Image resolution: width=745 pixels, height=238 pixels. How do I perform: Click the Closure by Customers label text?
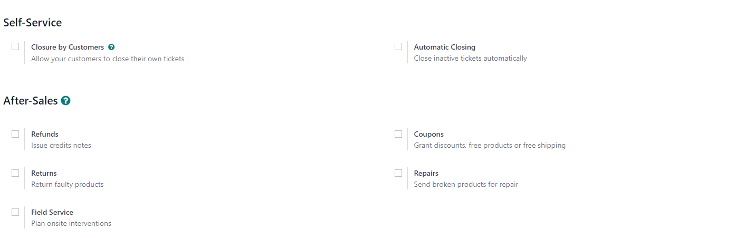coord(68,47)
